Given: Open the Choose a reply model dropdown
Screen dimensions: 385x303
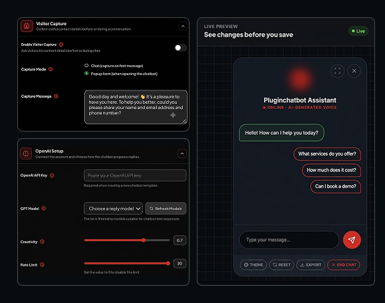Looking at the screenshot, I should click(x=113, y=209).
